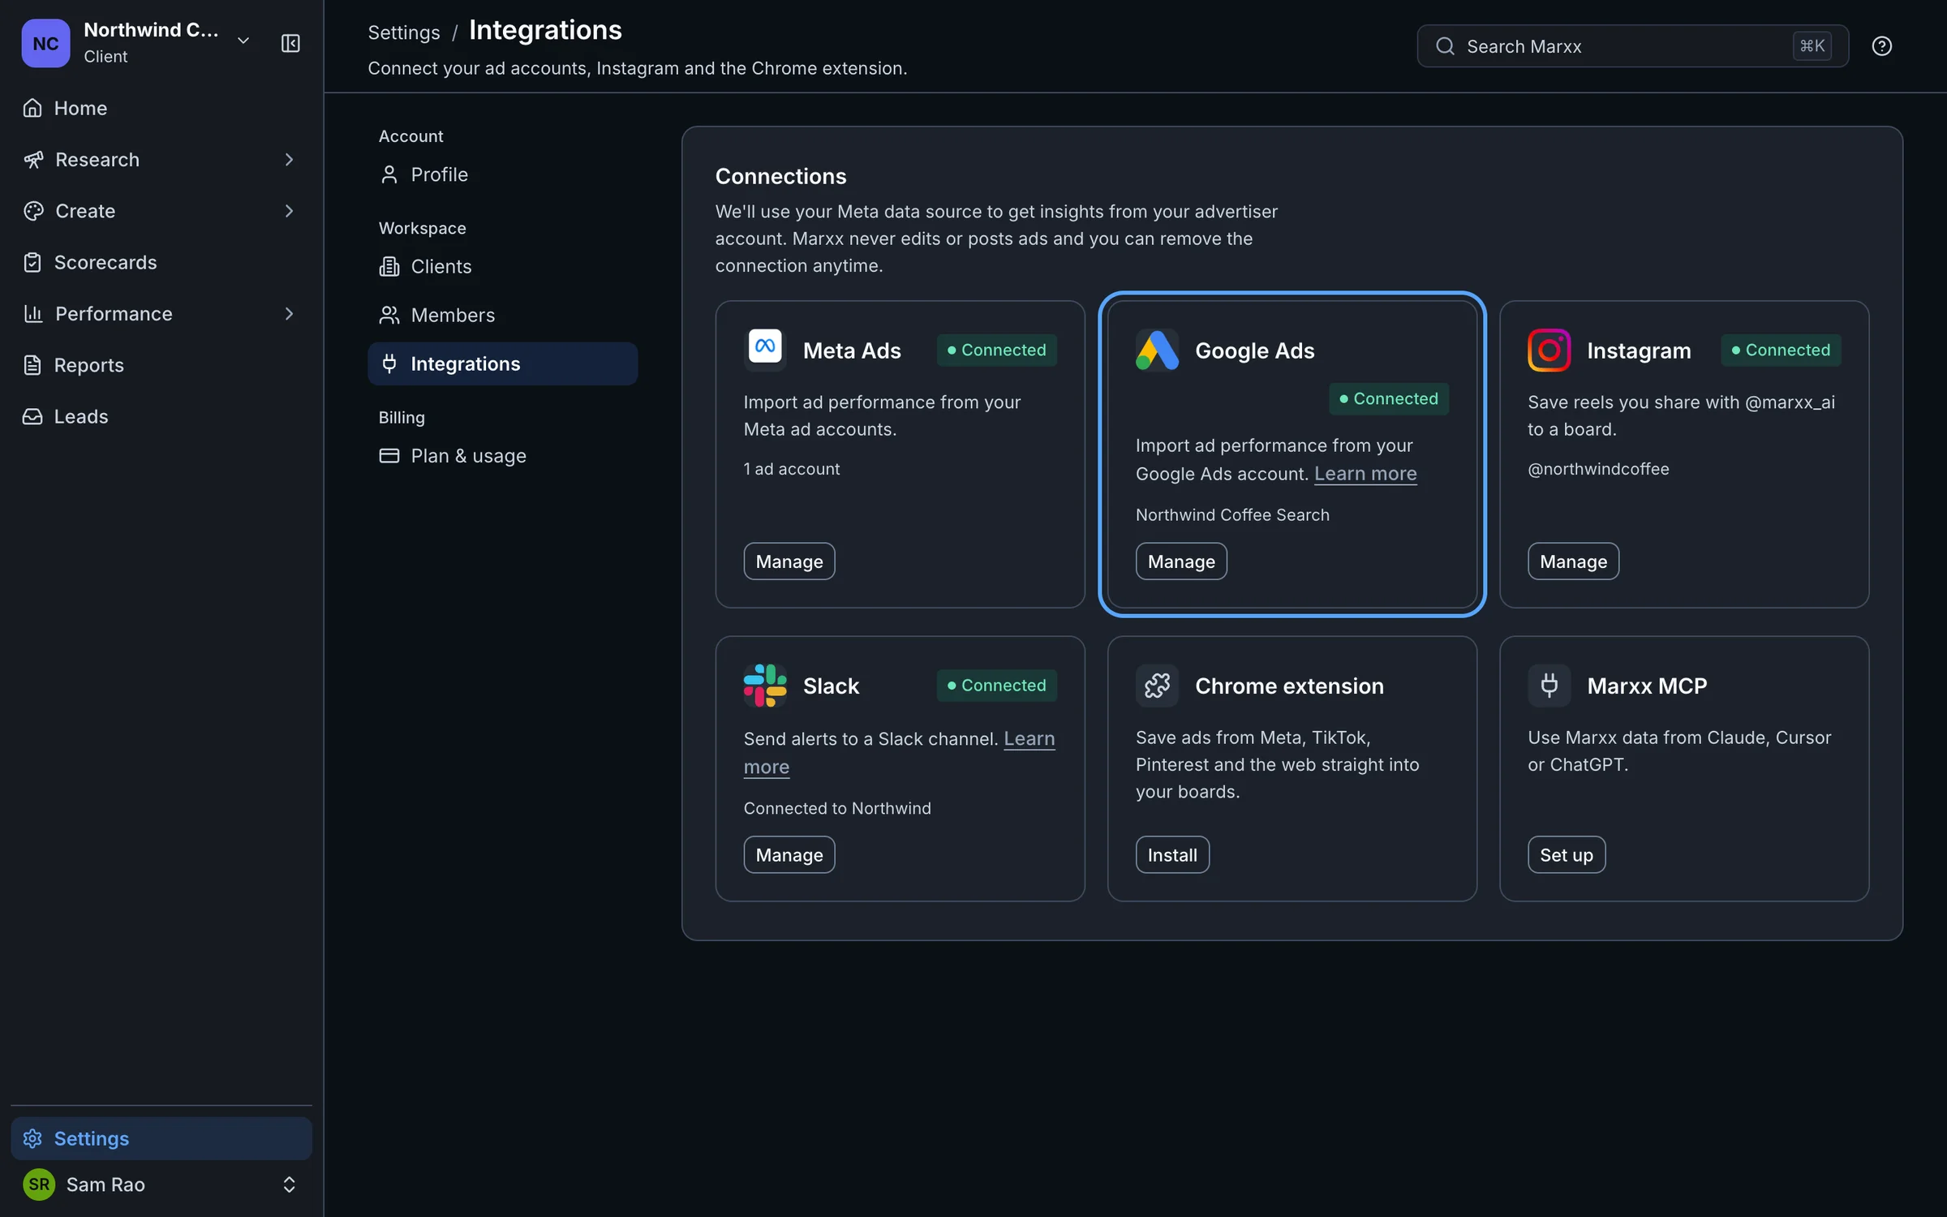
Task: Open the Sam Rao account menu
Action: (x=161, y=1184)
